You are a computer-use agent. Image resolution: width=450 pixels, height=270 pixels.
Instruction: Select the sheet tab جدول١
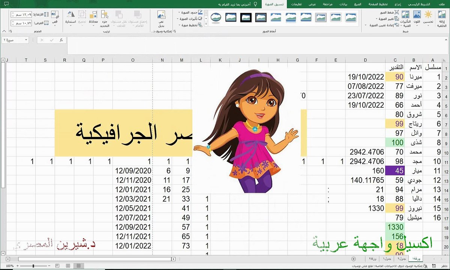387,259
